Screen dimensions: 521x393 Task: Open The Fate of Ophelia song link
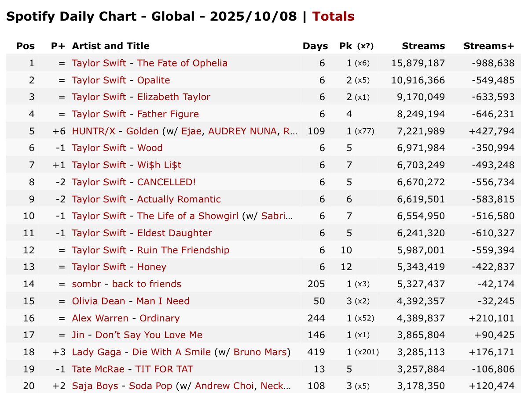(x=182, y=63)
